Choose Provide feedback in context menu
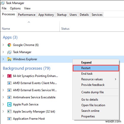Viewport: 124px width, 124px height. coord(96,85)
